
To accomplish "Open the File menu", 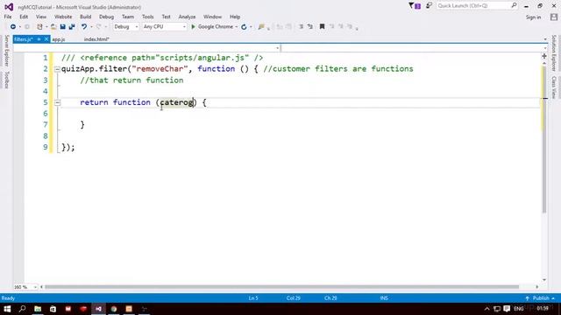I will coord(8,17).
